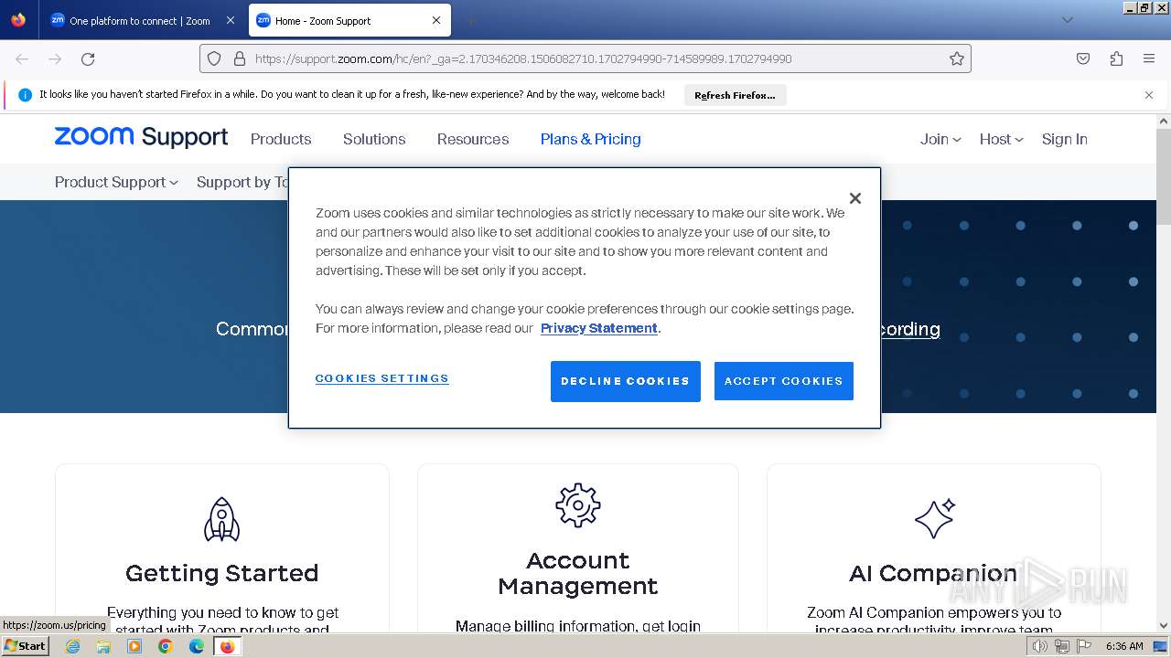This screenshot has width=1171, height=658.
Task: Open a new tab with plus button
Action: [x=470, y=20]
